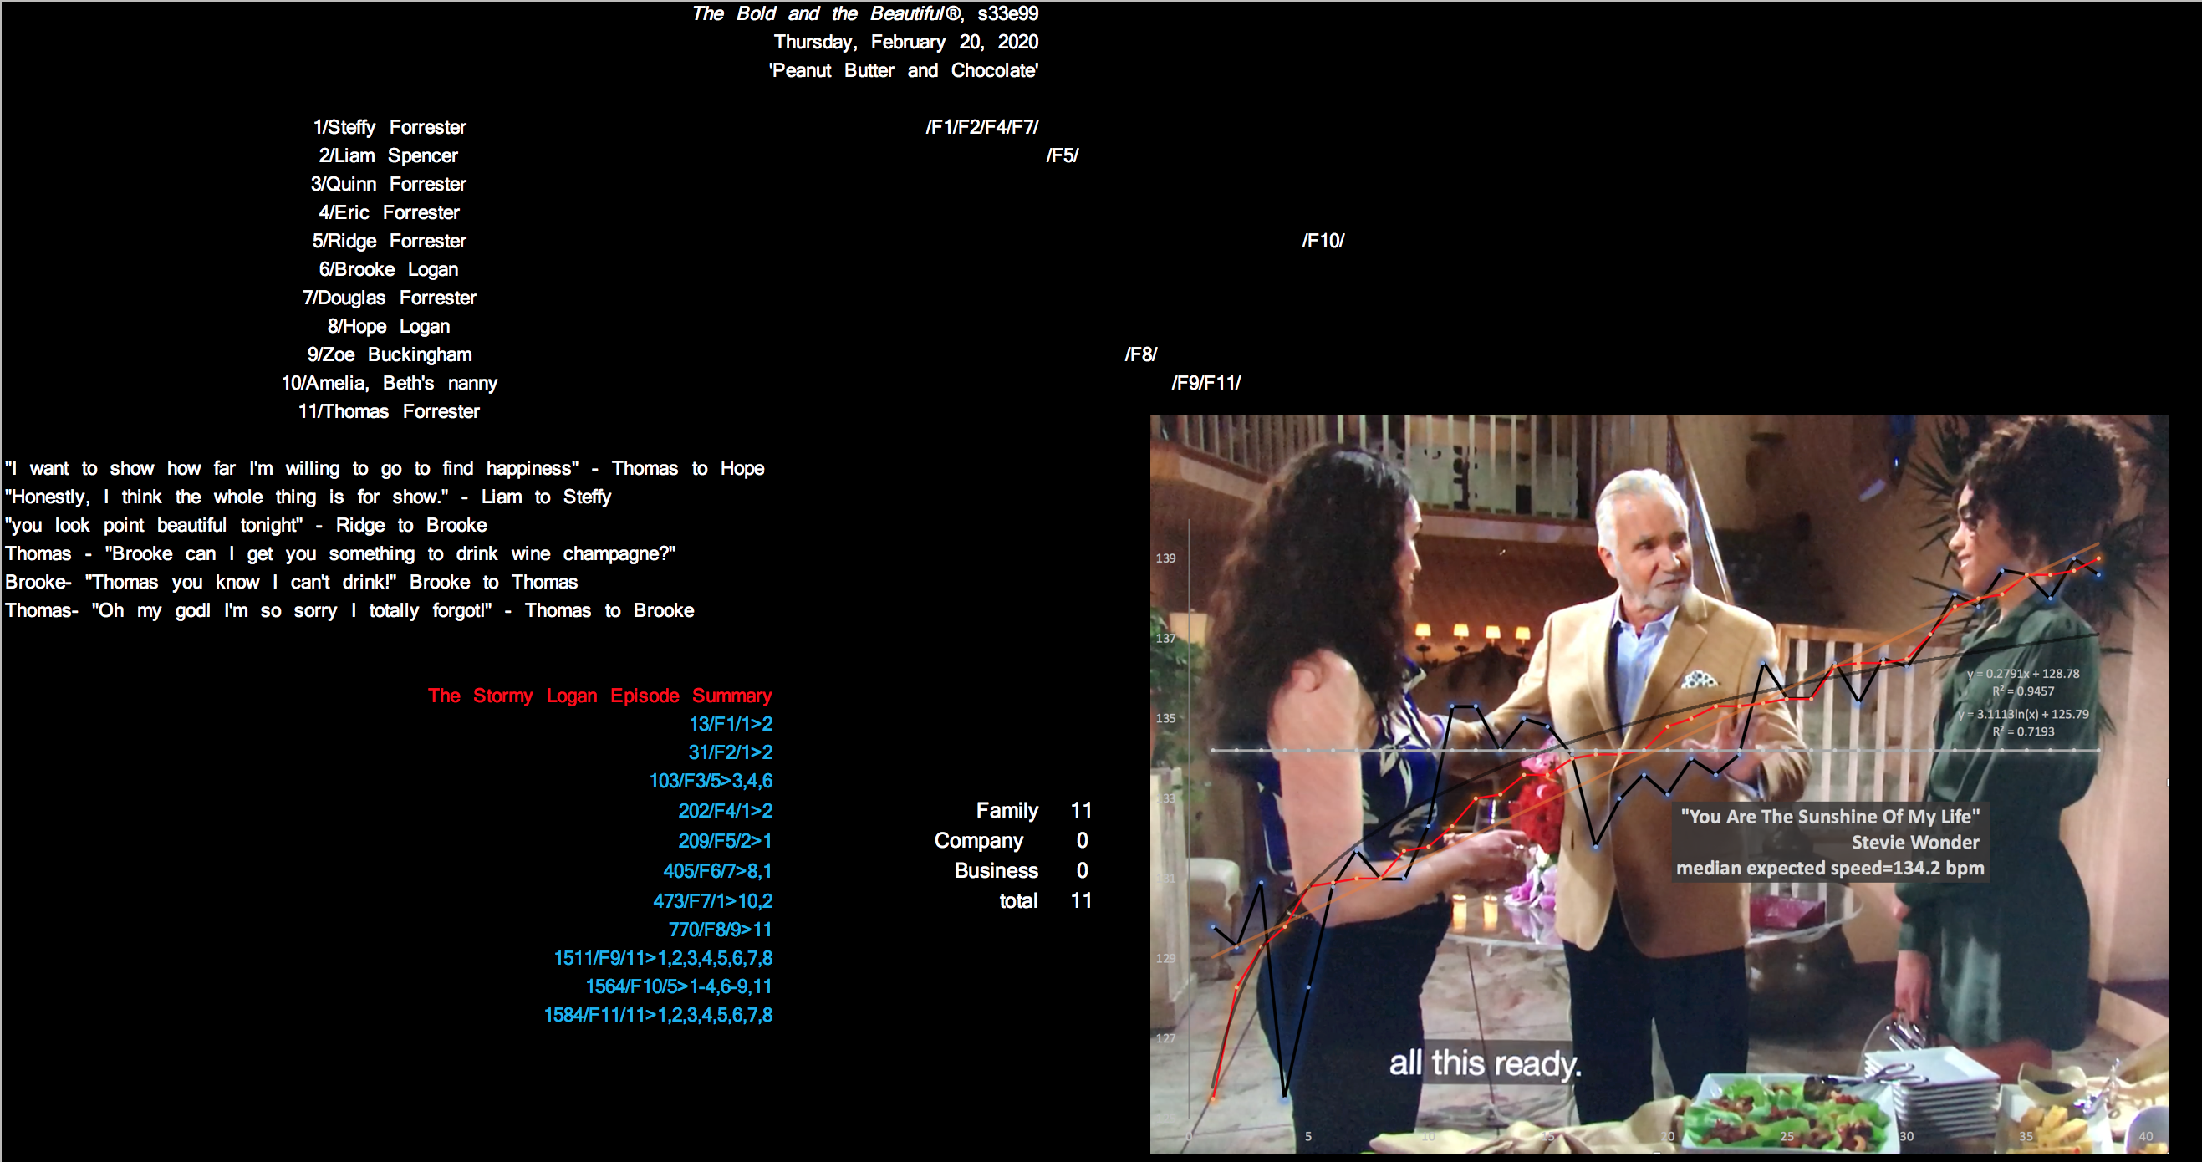Click the 6/Brooke Logan cast entry
The image size is (2202, 1162).
(x=388, y=269)
